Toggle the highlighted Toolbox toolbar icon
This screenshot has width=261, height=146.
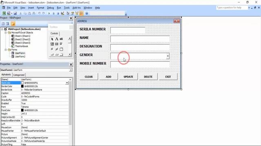click(82, 13)
